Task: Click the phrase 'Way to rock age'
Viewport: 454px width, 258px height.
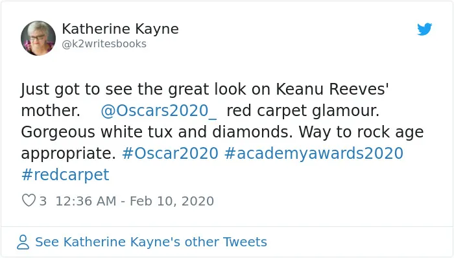Action: 361,132
